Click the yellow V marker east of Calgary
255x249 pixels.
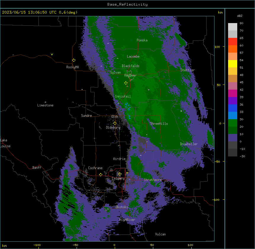127,173
